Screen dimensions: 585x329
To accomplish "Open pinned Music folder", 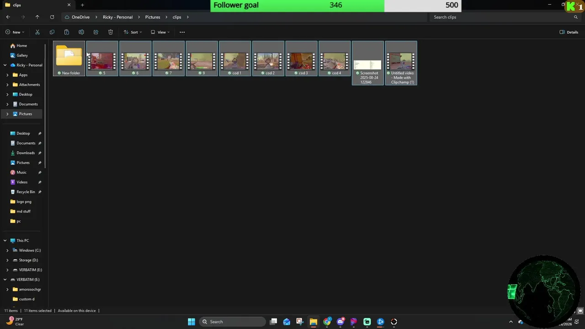I will (21, 172).
